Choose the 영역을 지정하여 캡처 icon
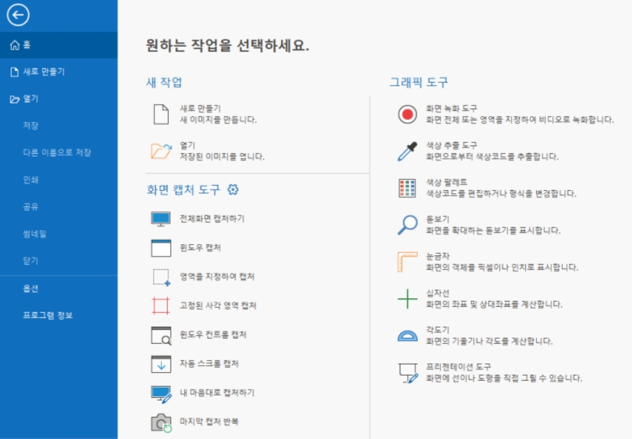632x439 pixels. click(161, 277)
